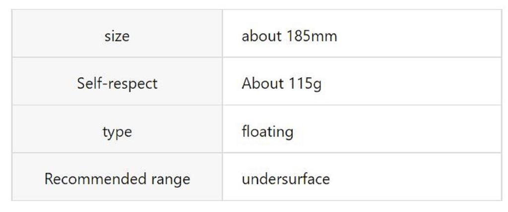Image resolution: width=508 pixels, height=212 pixels.
Task: Click the "size" label cell
Action: [x=117, y=36]
